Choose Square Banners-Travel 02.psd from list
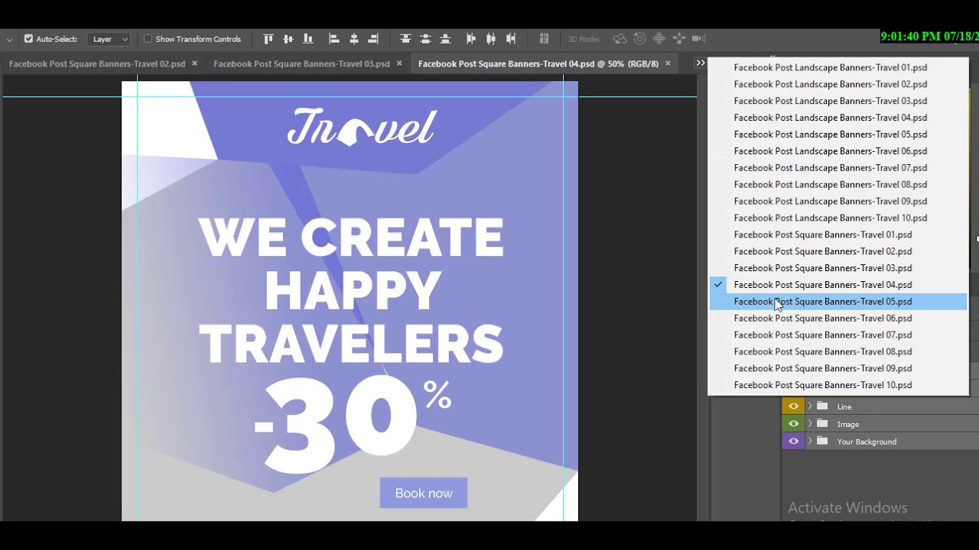 [838, 251]
